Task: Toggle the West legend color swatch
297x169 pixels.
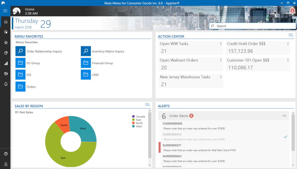Action: [x=133, y=126]
